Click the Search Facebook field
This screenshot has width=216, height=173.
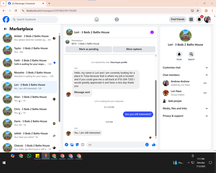(35, 19)
